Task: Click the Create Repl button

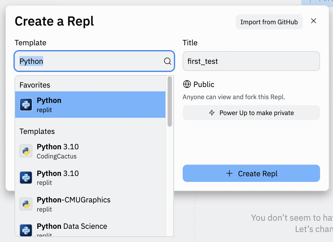Action: pyautogui.click(x=251, y=174)
